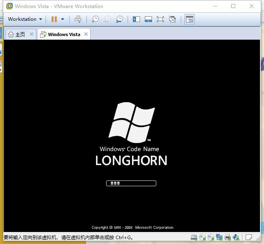
Task: Pause the virtual machine
Action: (54, 19)
